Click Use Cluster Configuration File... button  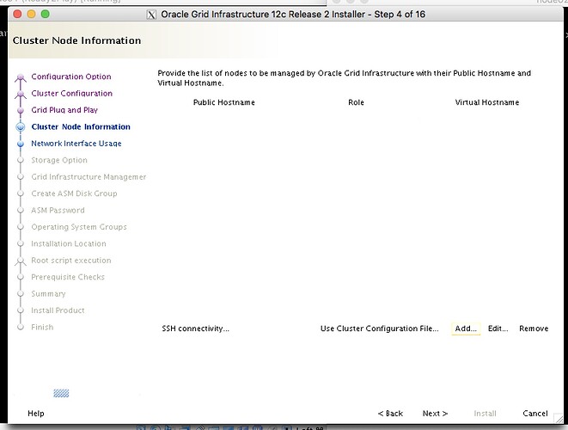coord(379,329)
